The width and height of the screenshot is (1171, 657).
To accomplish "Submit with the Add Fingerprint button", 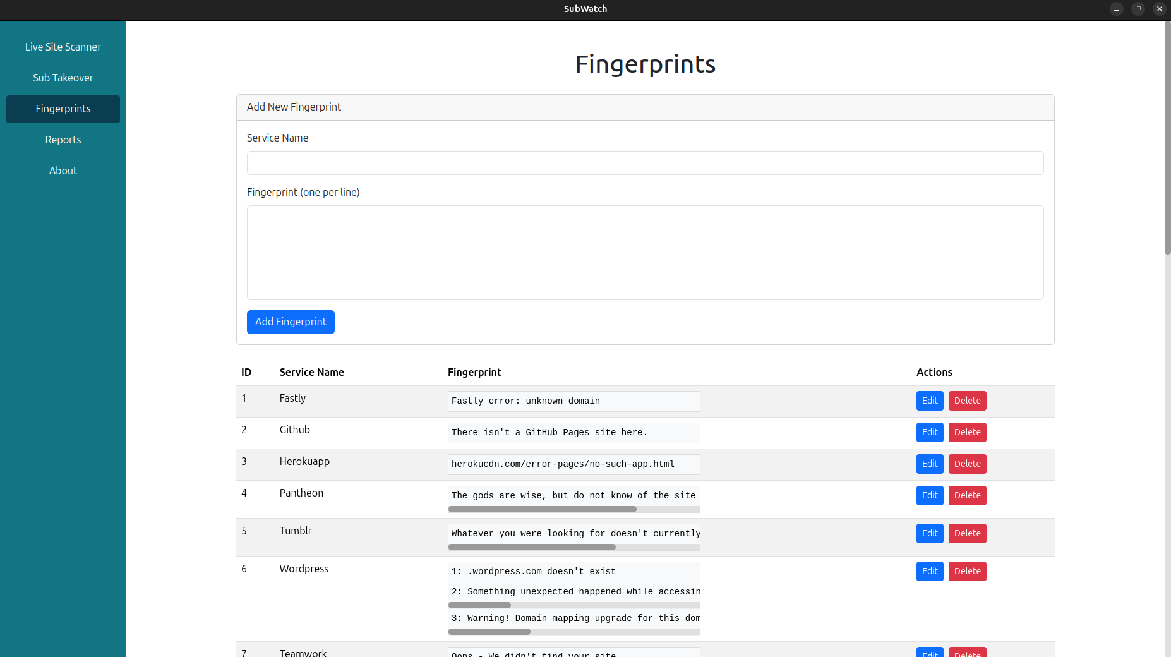I will click(x=291, y=322).
